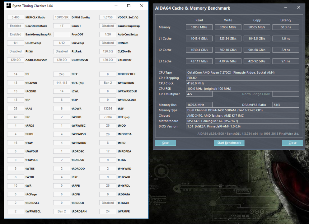This screenshot has width=309, height=224.
Task: Minimize the AIDA64 Cache & Memory Benchmark window
Action: (x=286, y=7)
